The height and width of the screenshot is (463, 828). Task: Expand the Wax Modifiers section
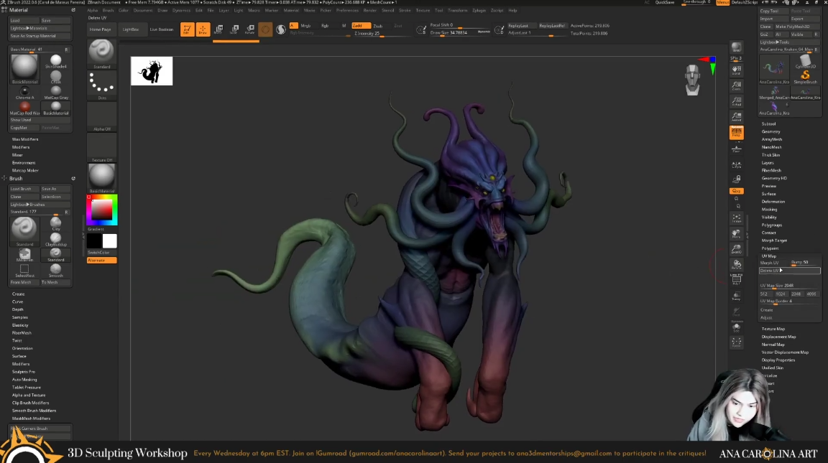(x=25, y=139)
